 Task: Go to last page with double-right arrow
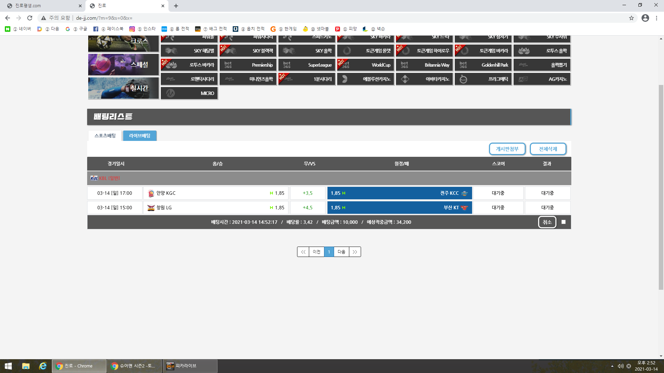pyautogui.click(x=355, y=252)
